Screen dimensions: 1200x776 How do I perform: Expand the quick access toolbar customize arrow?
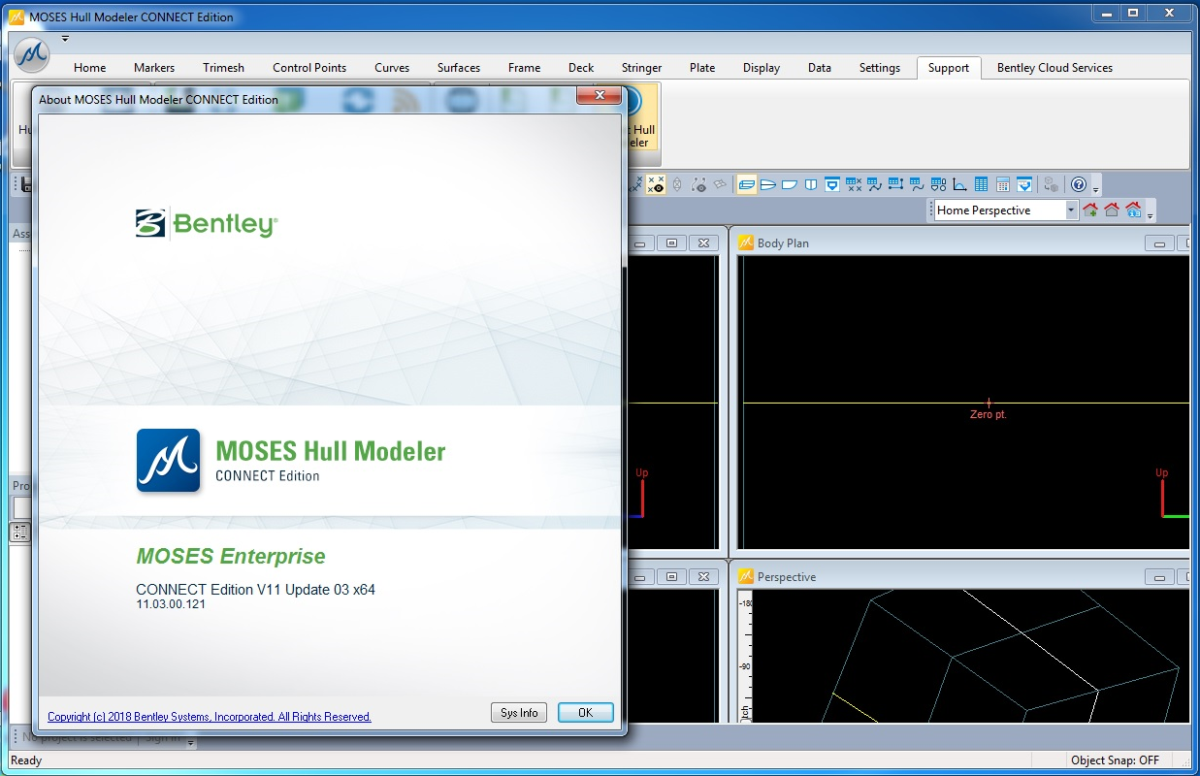[x=65, y=39]
